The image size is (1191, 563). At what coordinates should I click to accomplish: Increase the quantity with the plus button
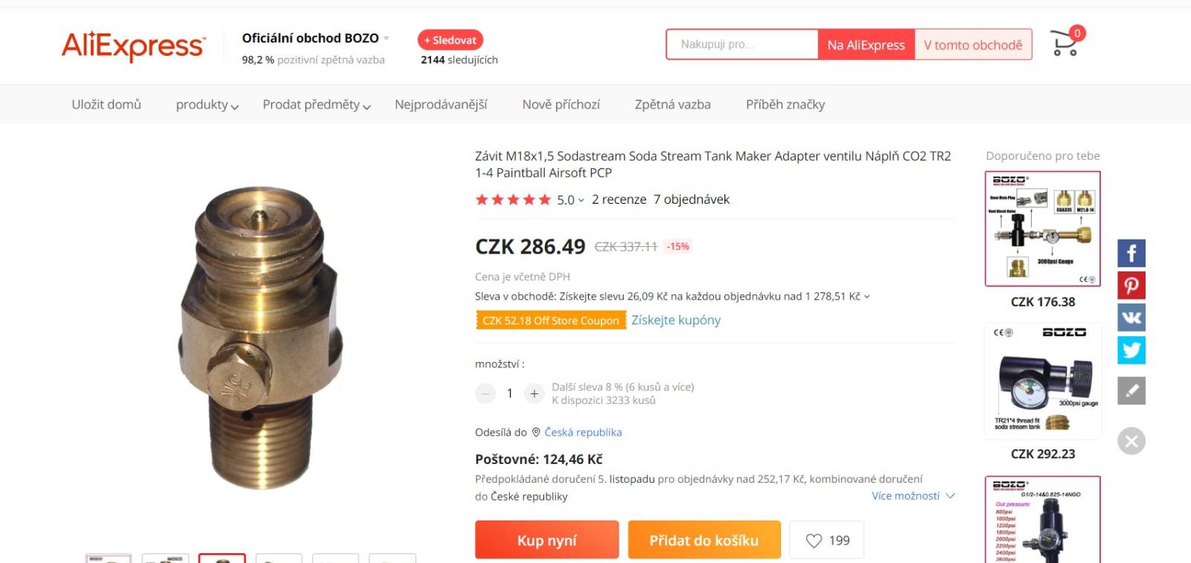pyautogui.click(x=534, y=393)
